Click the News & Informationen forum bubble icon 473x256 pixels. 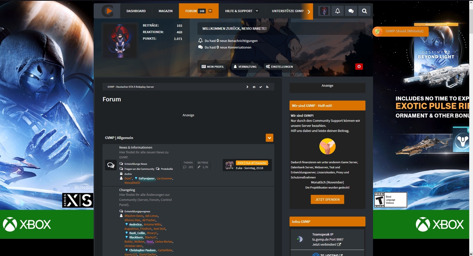pyautogui.click(x=111, y=165)
